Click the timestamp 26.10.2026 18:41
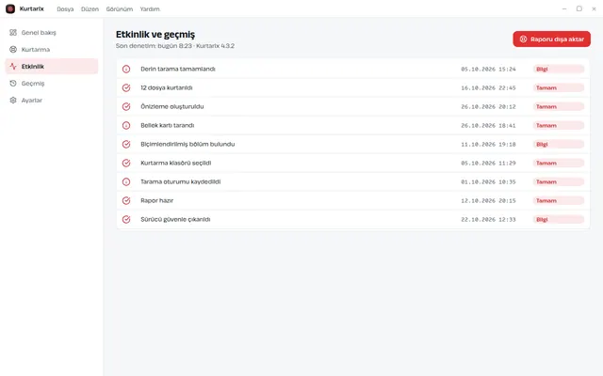 click(488, 125)
